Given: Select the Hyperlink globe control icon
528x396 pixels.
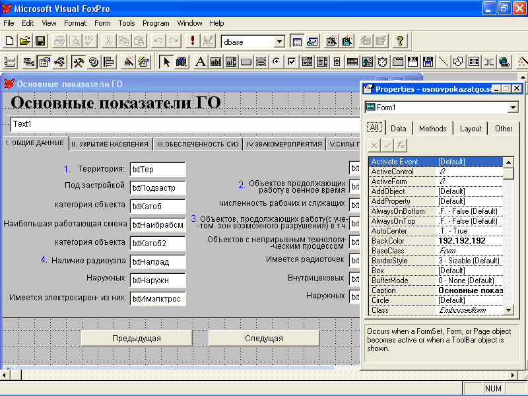Looking at the screenshot, I should coord(504,62).
